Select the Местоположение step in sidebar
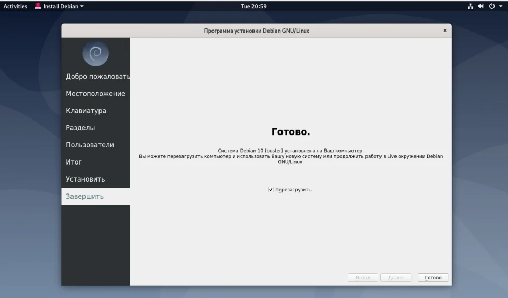The height and width of the screenshot is (298, 508). tap(95, 94)
